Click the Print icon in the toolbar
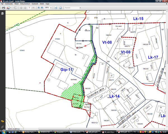 [3, 8]
